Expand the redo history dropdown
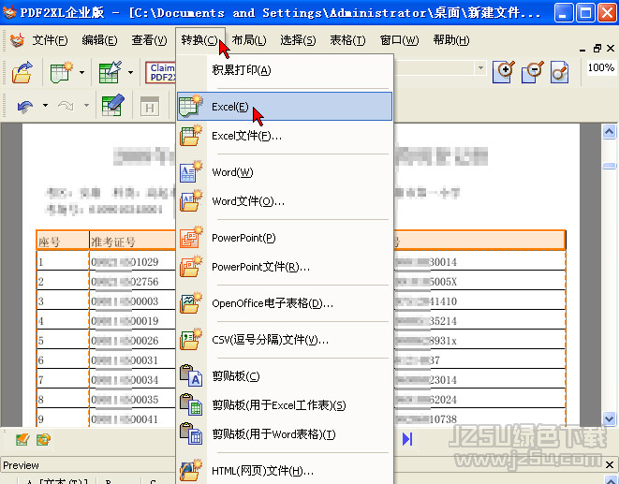Image resolution: width=619 pixels, height=484 pixels. coord(86,106)
